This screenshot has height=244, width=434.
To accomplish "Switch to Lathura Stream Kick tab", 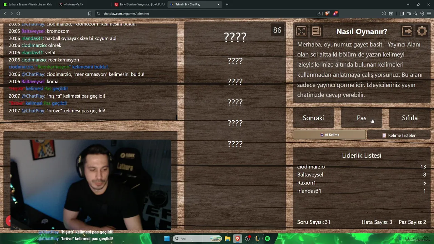I will 28,4.
